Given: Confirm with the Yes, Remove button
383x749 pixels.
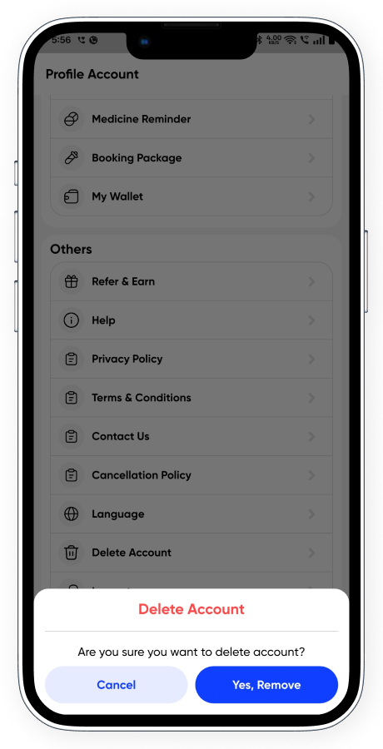Looking at the screenshot, I should click(266, 685).
